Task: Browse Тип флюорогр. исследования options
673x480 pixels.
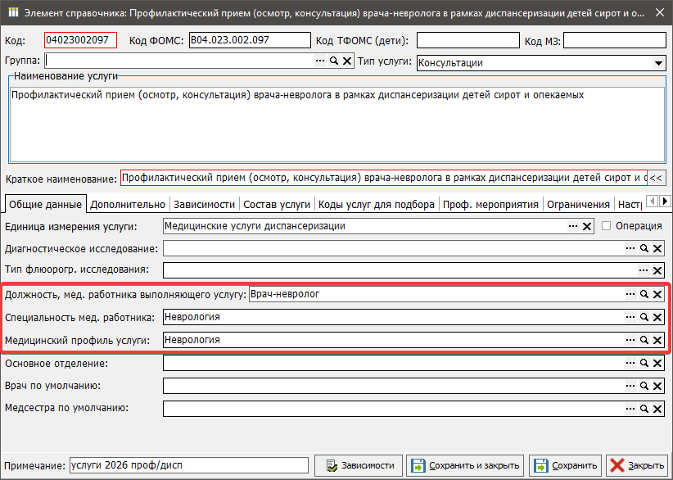Action: 644,270
